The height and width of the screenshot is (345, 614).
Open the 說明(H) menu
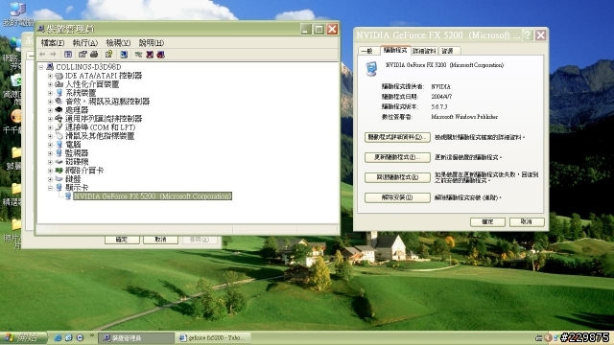pos(152,42)
